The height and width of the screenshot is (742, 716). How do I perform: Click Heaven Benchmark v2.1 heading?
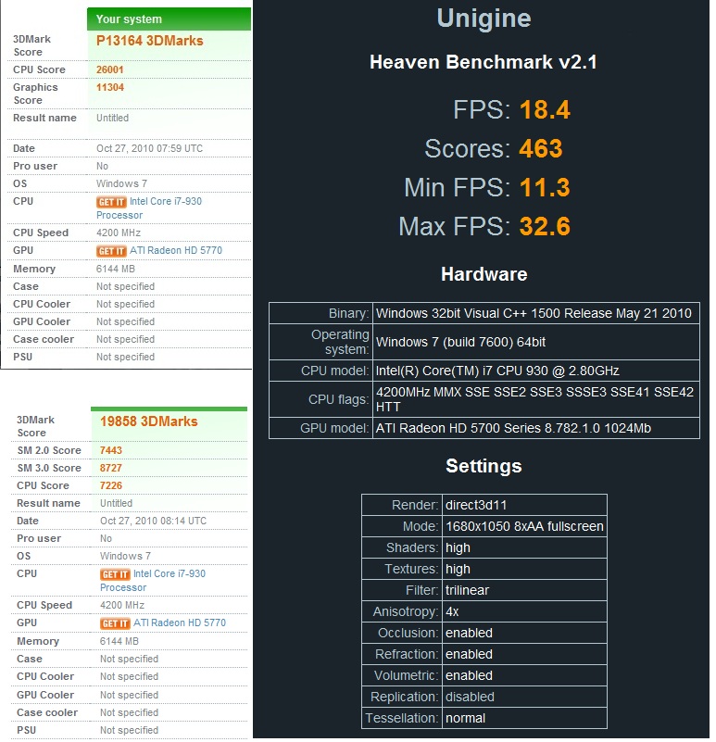coord(484,62)
